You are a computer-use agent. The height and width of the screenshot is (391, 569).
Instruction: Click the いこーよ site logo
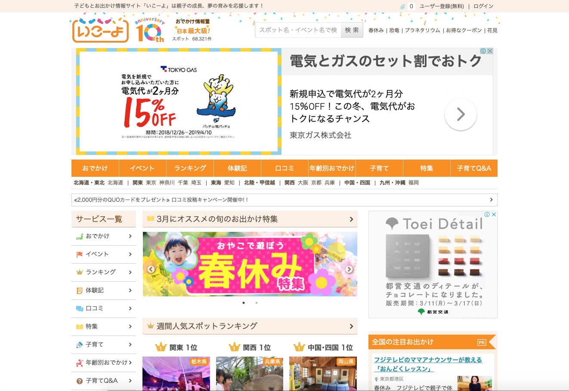100,30
